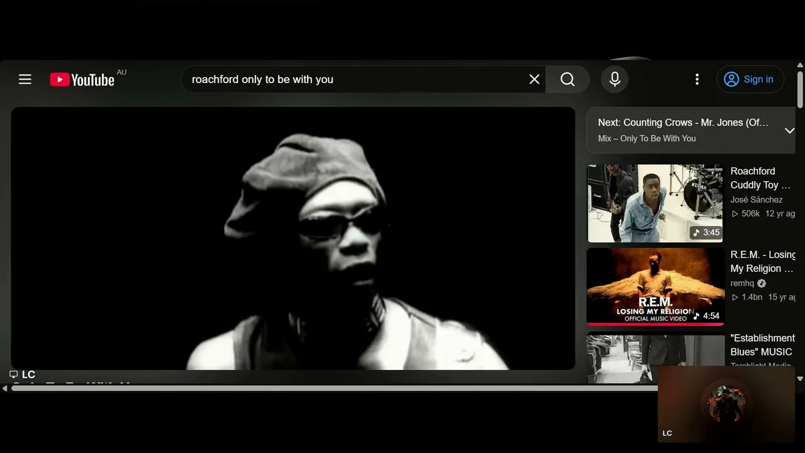Open the three-dot settings menu

(x=697, y=79)
